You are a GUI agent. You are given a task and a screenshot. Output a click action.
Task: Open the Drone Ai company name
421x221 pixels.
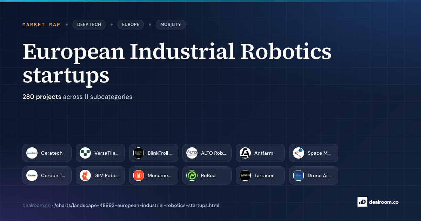(320, 175)
